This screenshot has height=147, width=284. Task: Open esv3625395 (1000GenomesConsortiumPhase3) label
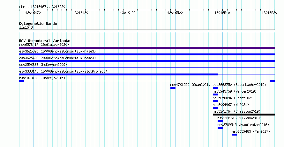point(57,51)
